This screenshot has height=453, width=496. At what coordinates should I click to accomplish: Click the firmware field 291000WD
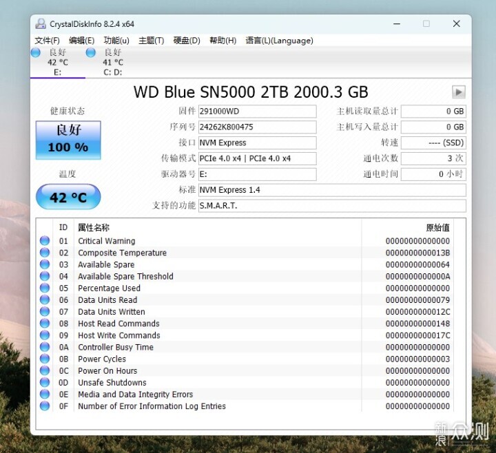(x=257, y=112)
